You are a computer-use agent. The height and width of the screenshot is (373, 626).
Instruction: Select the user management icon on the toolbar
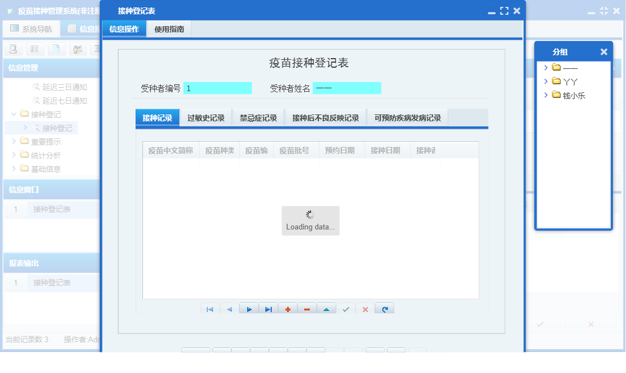click(76, 49)
